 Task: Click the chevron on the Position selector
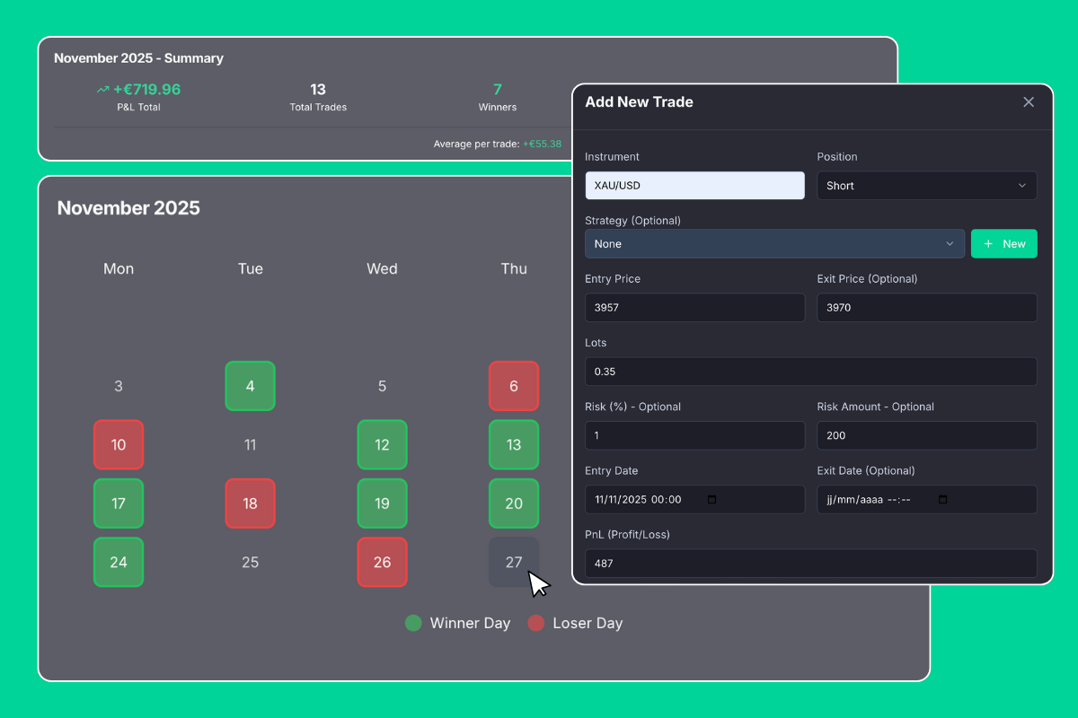(x=1022, y=186)
